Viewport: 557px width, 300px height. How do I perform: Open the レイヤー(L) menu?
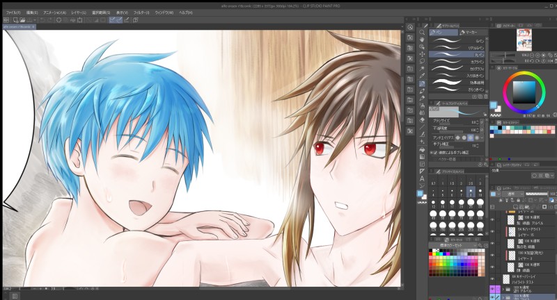point(79,12)
